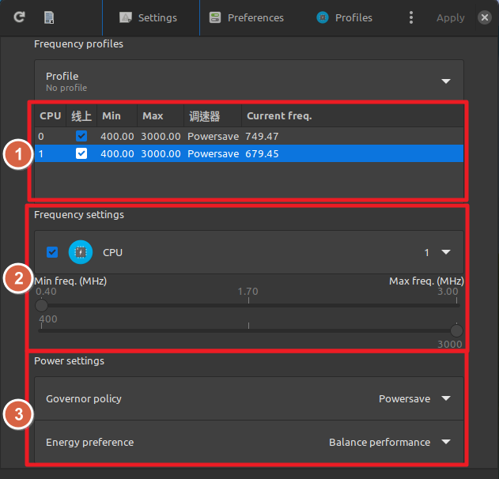Image resolution: width=499 pixels, height=479 pixels.
Task: Click the 400.00 Min value for CPU 1
Action: [117, 154]
